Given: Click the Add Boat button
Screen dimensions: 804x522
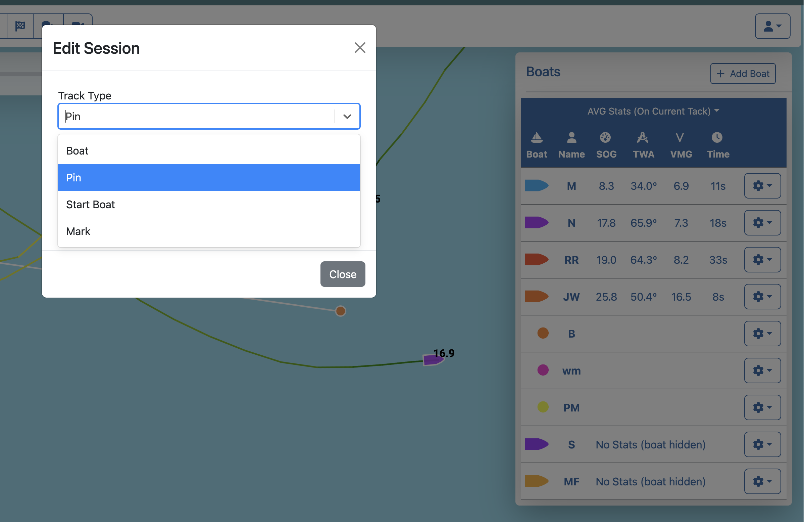Looking at the screenshot, I should (742, 73).
